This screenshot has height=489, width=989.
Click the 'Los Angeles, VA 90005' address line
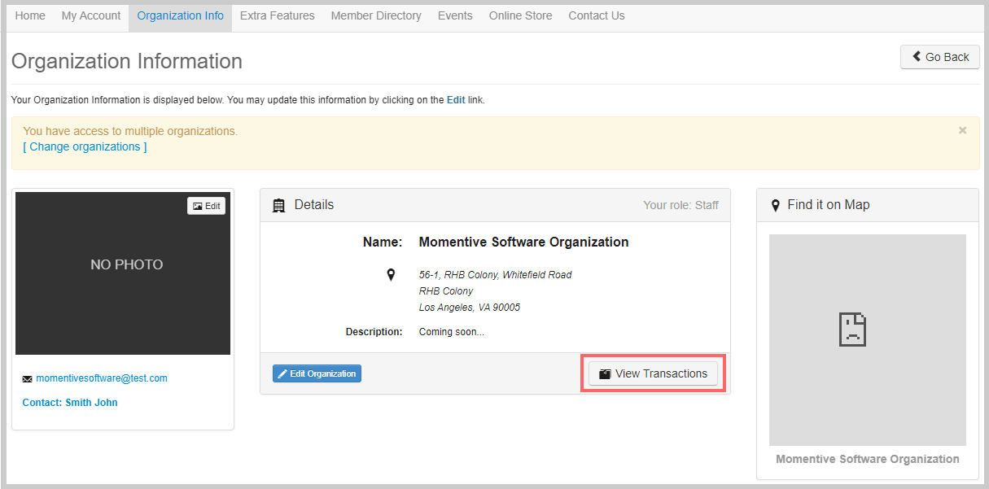point(470,308)
